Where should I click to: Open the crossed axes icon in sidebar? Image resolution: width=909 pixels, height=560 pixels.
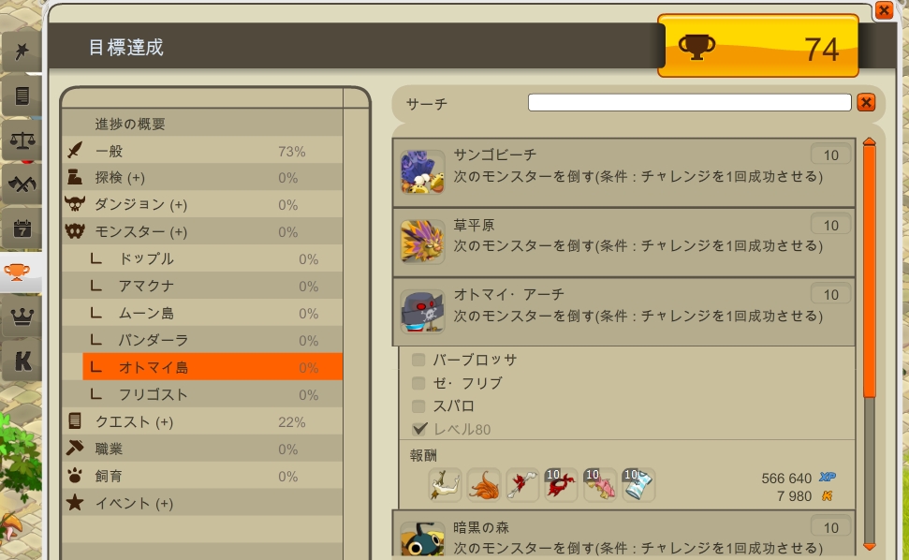point(22,184)
